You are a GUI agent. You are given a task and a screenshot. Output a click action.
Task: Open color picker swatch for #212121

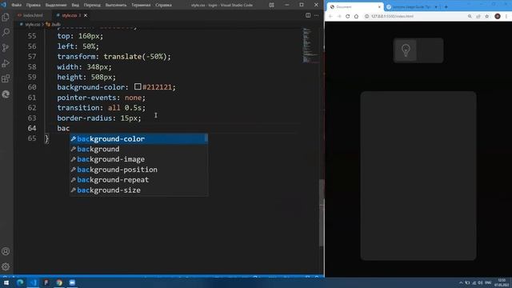pyautogui.click(x=138, y=86)
